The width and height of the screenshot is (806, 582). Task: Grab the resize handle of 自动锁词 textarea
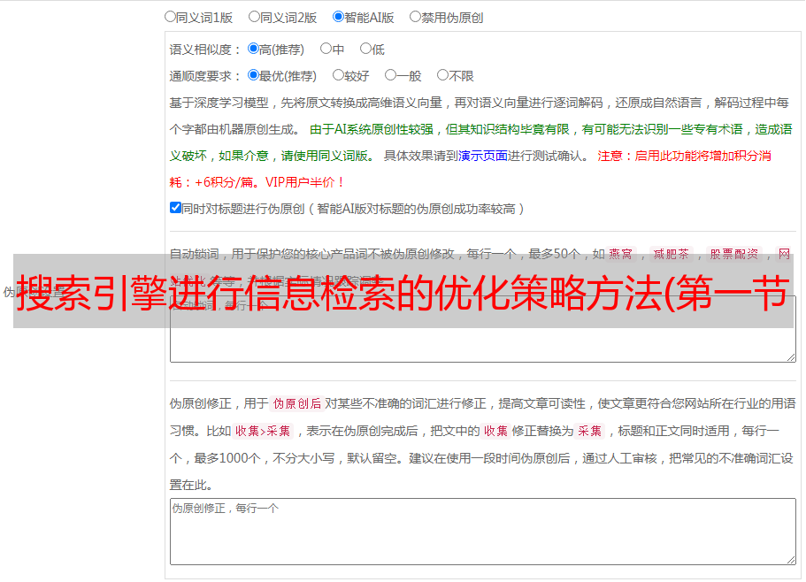coord(791,357)
